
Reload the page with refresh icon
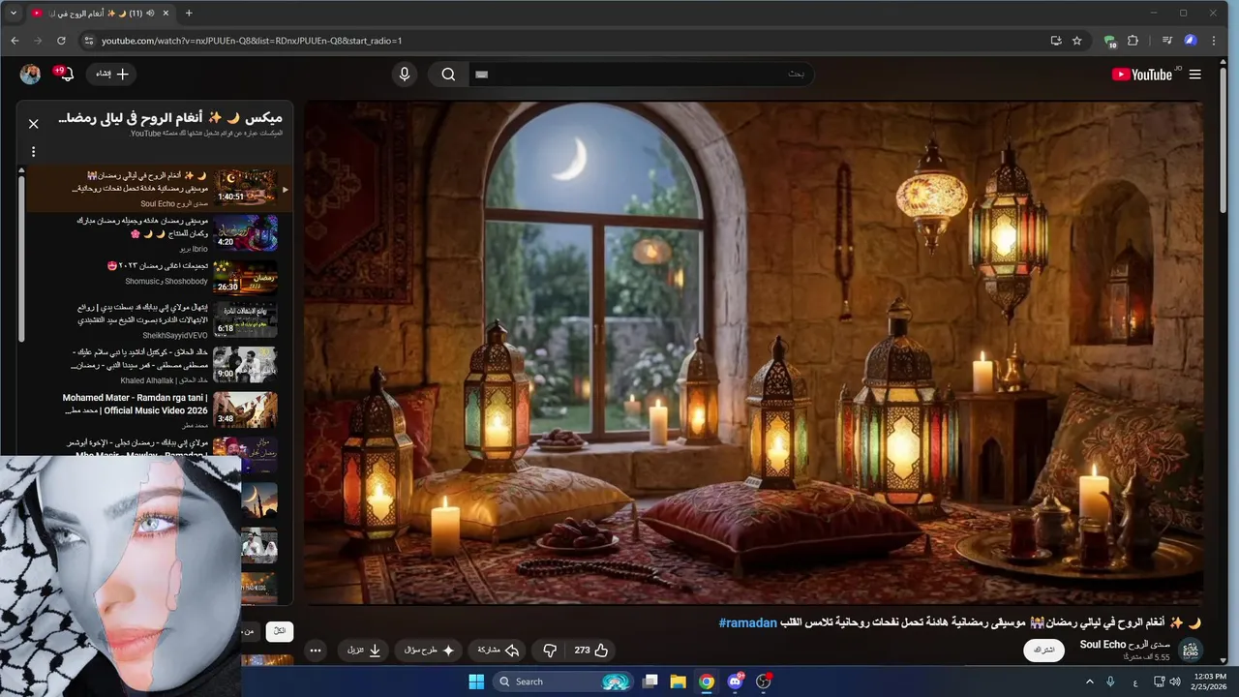click(x=61, y=41)
